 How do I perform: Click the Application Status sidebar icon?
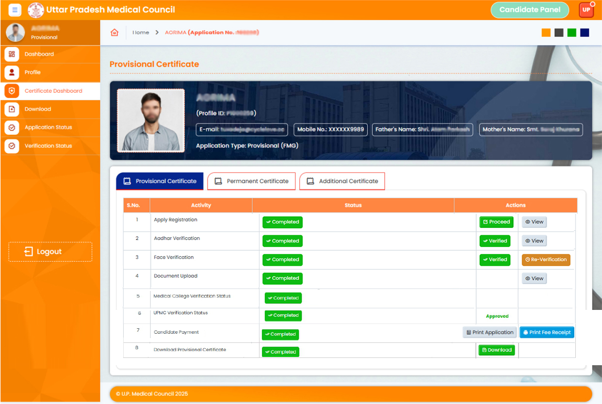tap(12, 128)
